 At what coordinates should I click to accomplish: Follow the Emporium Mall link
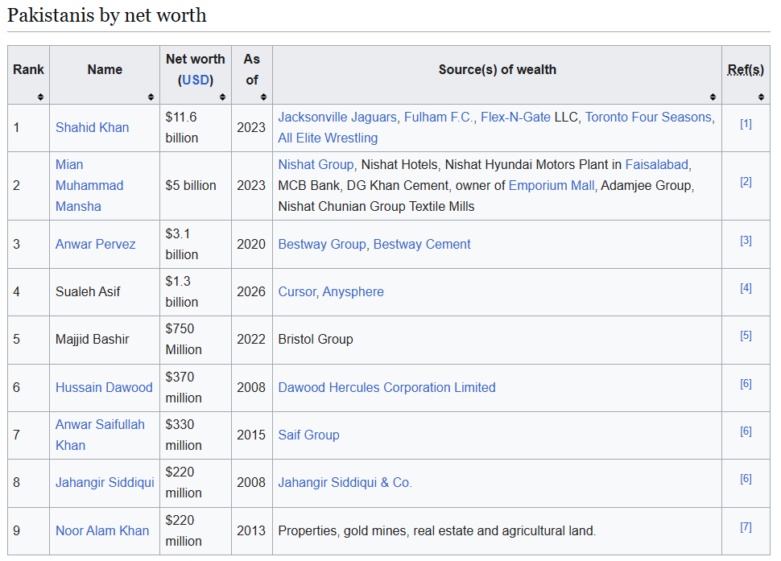pyautogui.click(x=552, y=185)
